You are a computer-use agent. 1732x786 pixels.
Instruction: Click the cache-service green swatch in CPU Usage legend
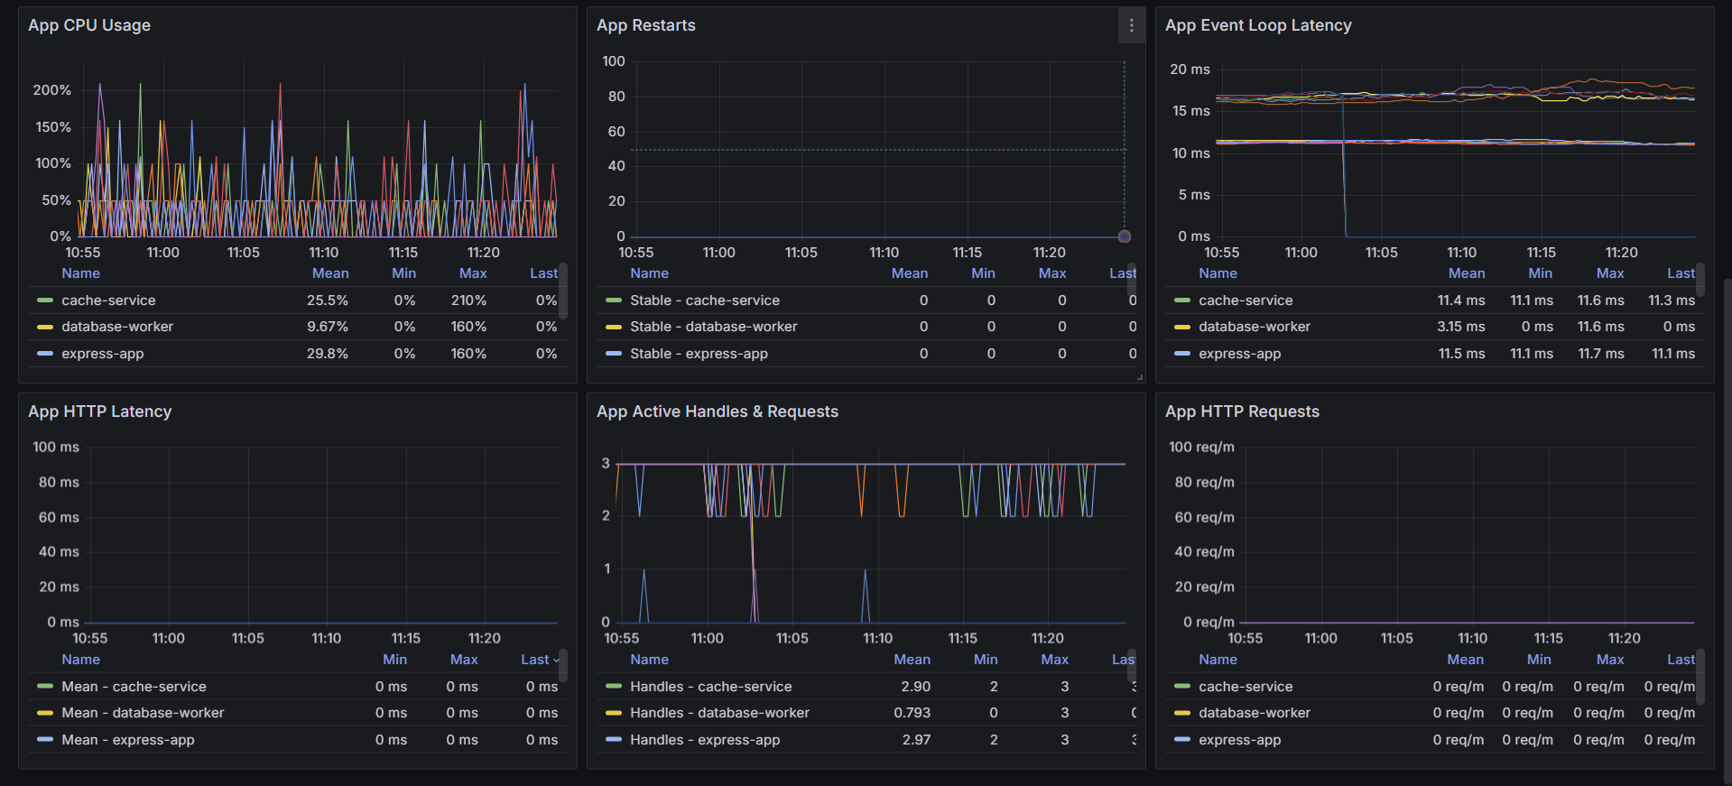point(45,301)
